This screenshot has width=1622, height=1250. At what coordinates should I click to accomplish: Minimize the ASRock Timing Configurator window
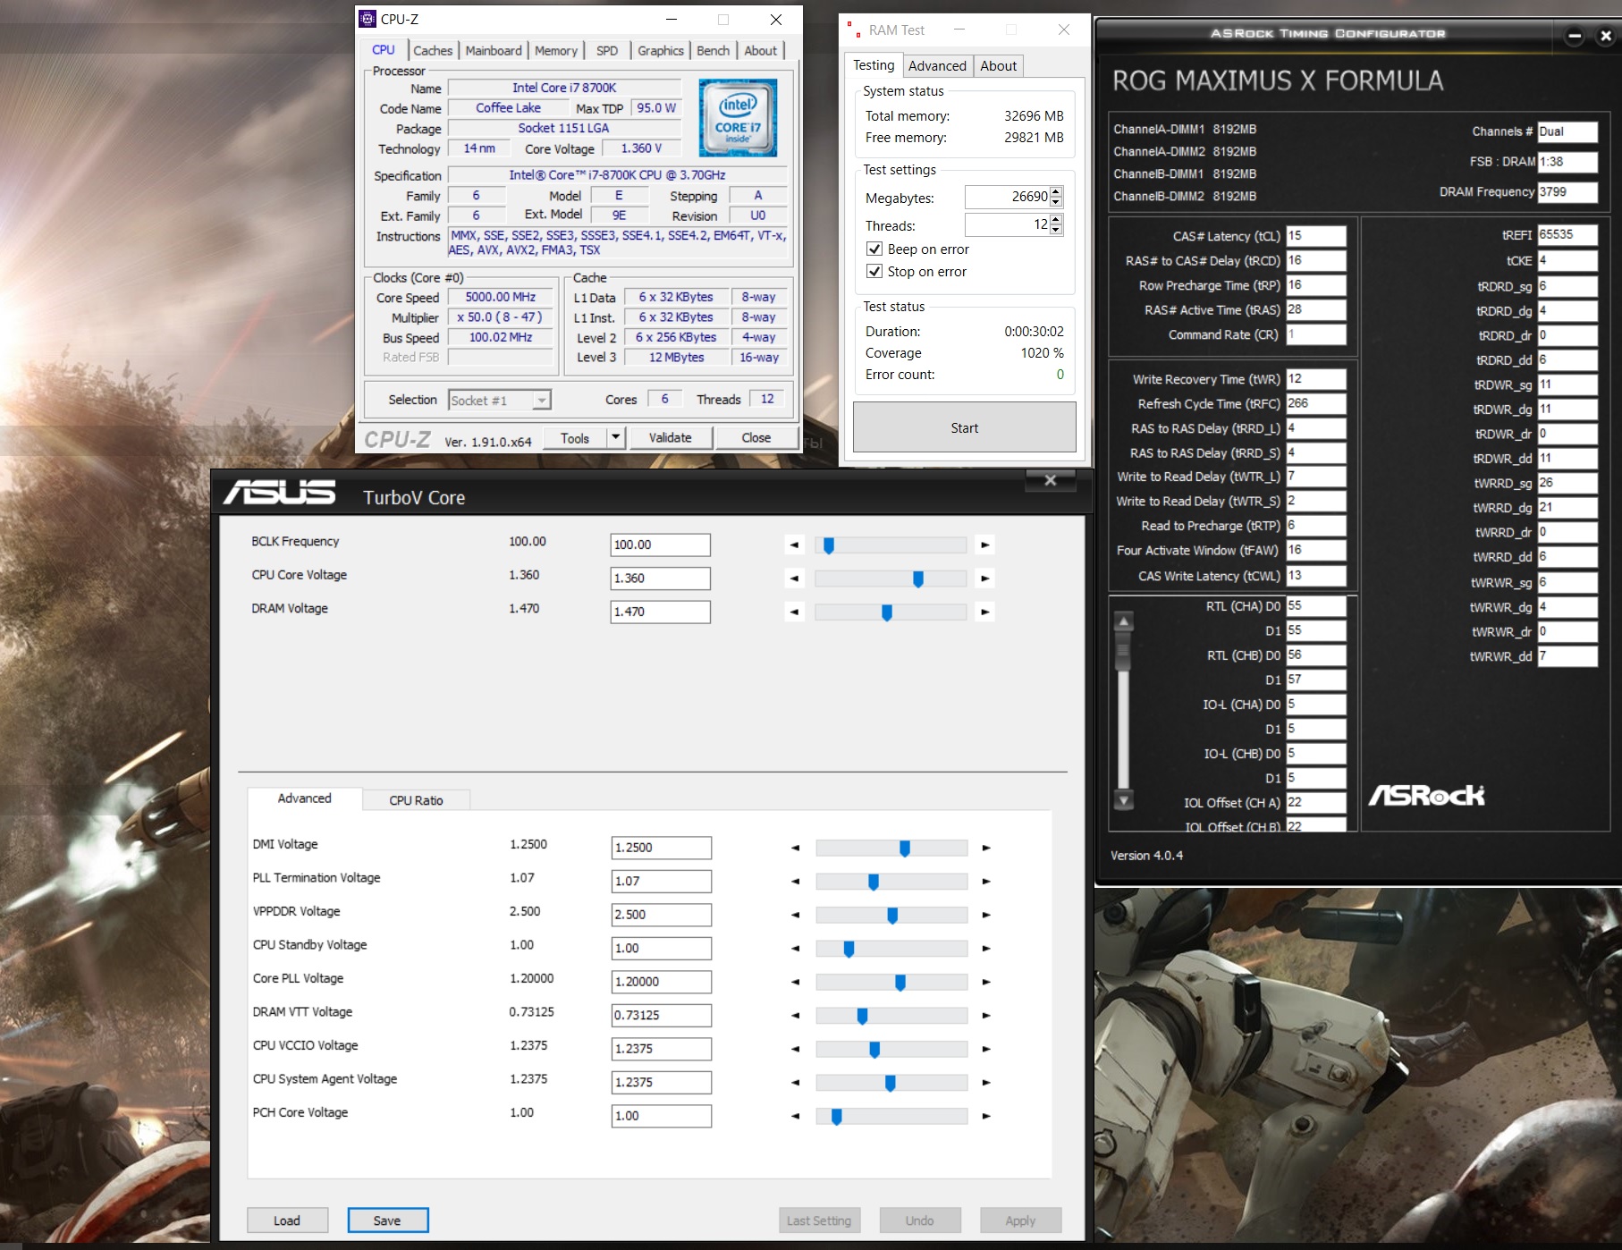(1575, 36)
